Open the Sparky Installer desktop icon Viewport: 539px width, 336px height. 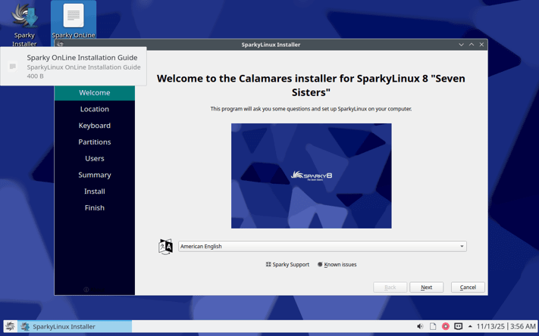pyautogui.click(x=24, y=24)
